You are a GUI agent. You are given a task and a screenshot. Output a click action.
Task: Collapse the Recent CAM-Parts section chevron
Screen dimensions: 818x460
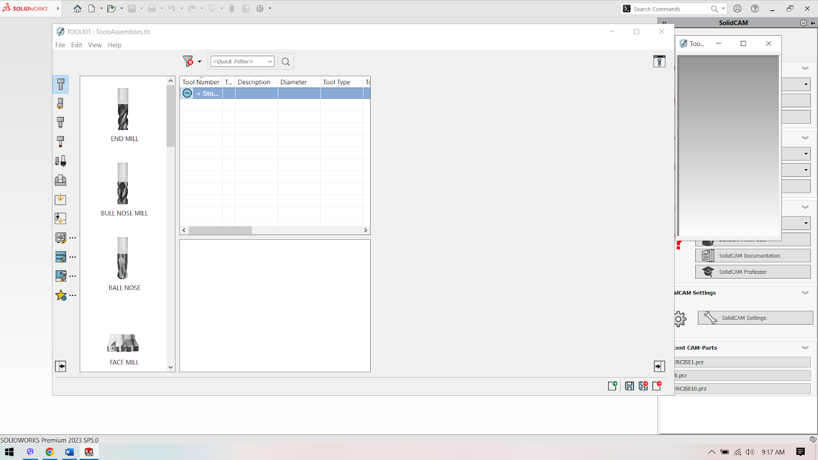805,348
